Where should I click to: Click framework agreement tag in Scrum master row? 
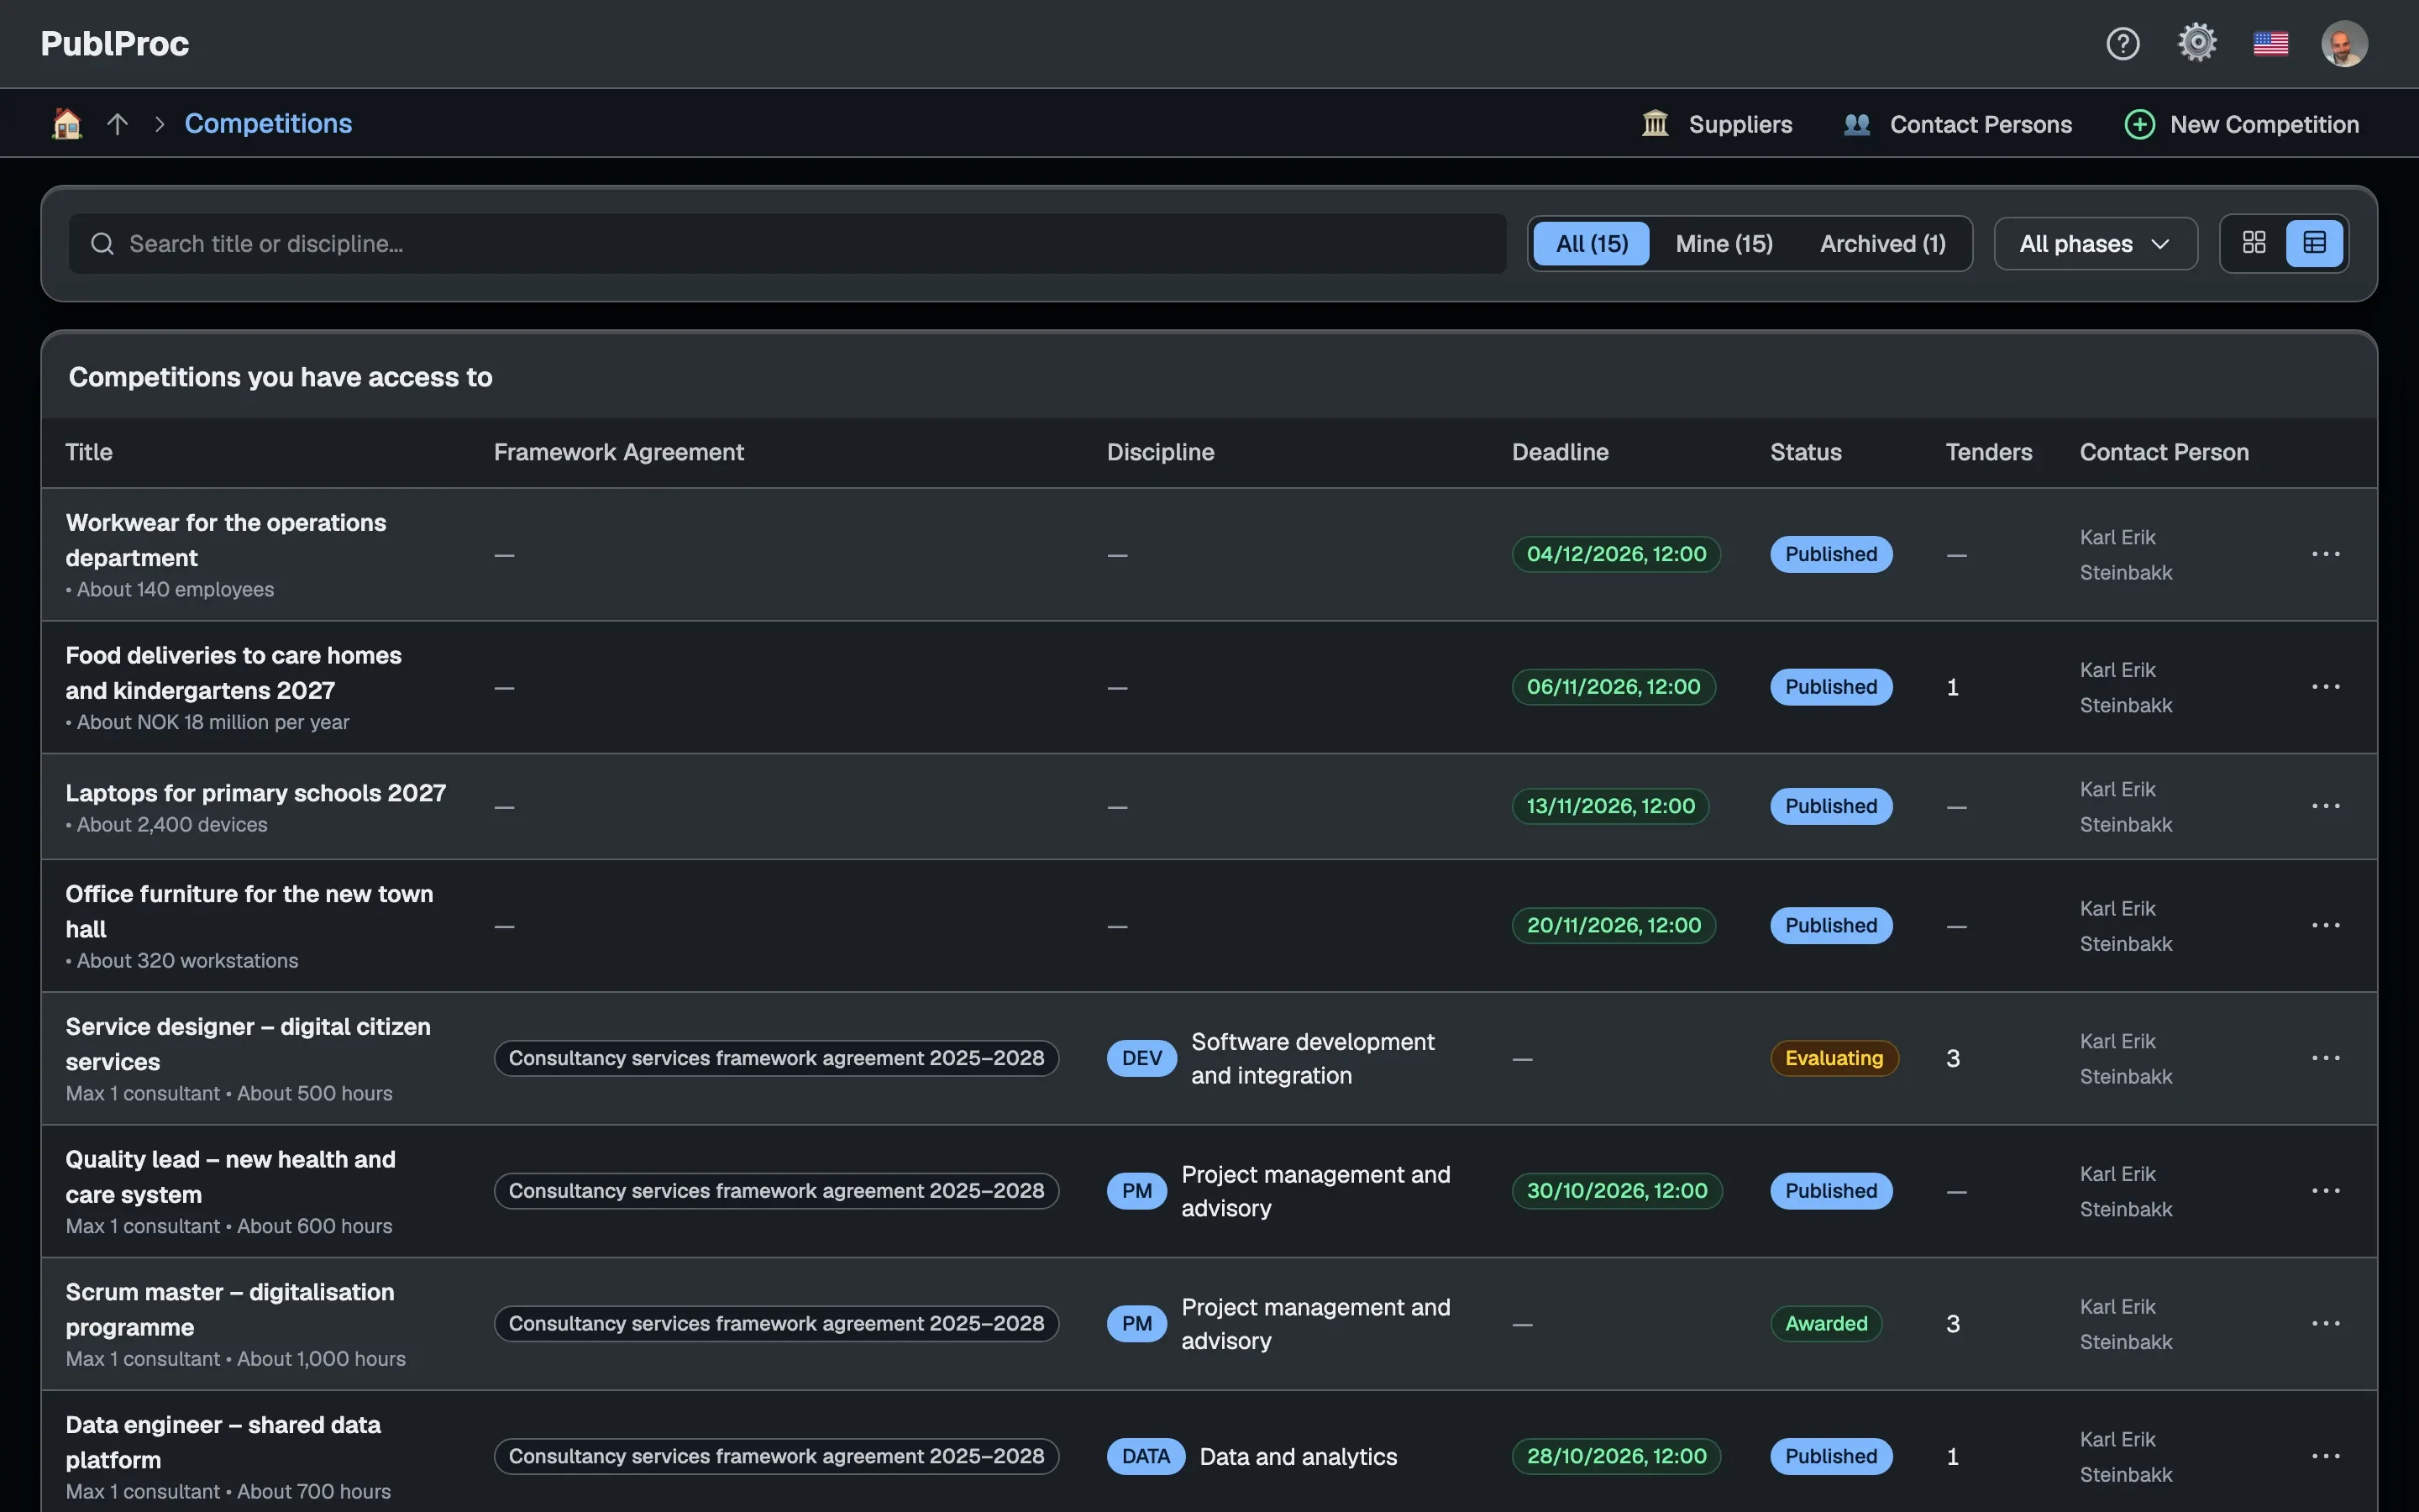(x=776, y=1323)
